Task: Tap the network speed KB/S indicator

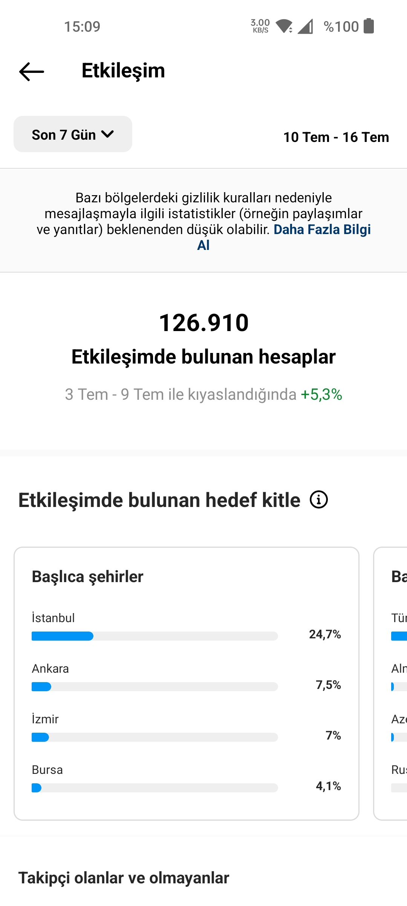Action: tap(260, 26)
